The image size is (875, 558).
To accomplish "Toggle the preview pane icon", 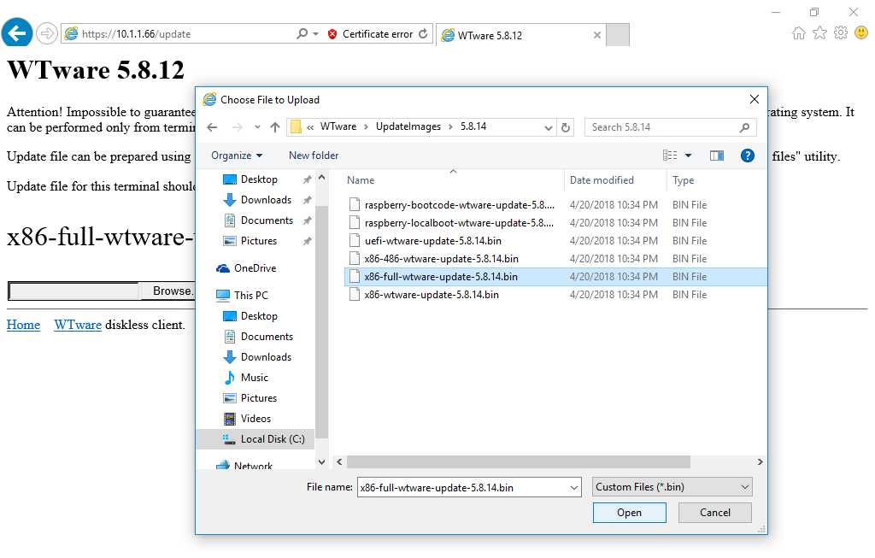I will click(716, 156).
